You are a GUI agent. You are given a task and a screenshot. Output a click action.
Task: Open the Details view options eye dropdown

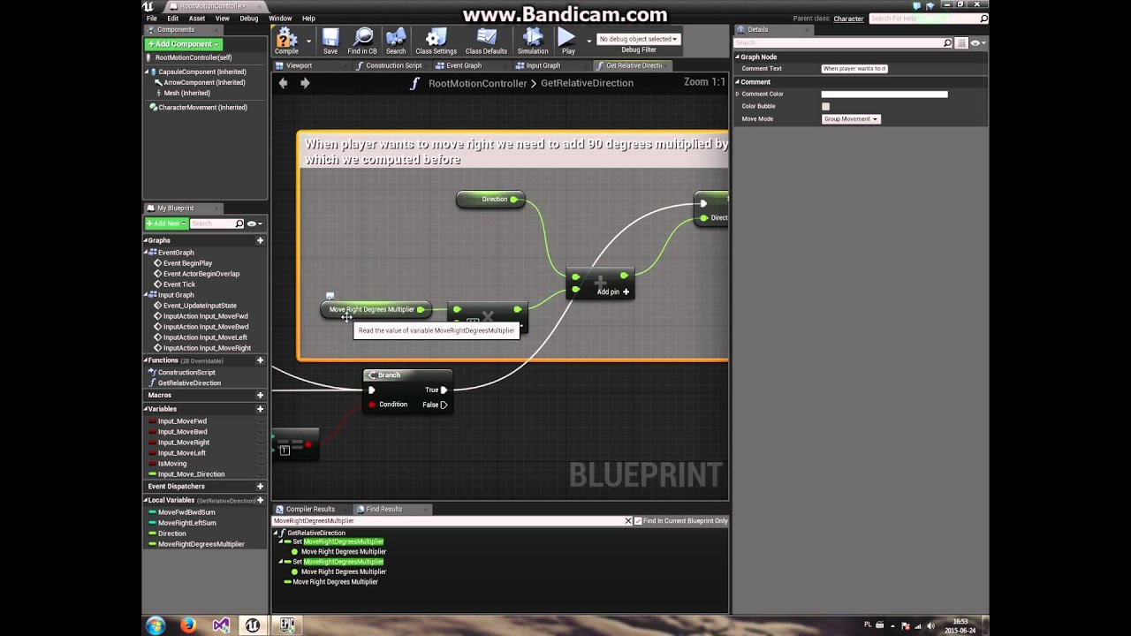click(x=977, y=42)
